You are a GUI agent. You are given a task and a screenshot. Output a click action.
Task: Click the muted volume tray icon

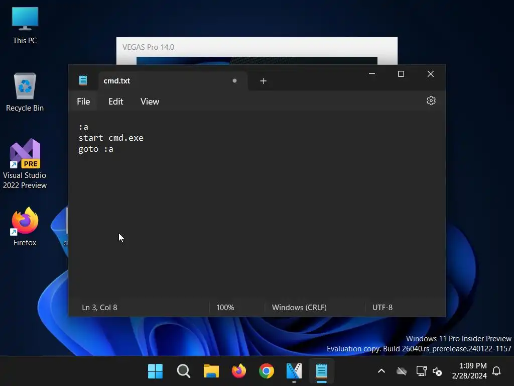click(437, 371)
